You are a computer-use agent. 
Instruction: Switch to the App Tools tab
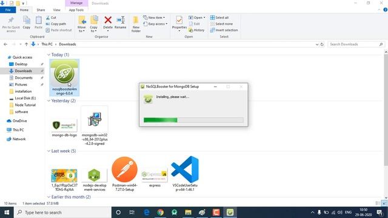tap(76, 10)
